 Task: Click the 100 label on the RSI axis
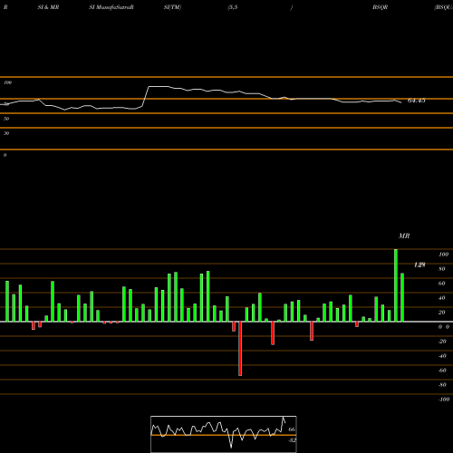(8, 82)
